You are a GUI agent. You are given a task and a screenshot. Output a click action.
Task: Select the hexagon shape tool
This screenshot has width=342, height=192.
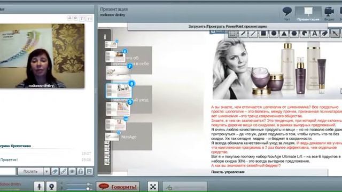[x=294, y=34]
